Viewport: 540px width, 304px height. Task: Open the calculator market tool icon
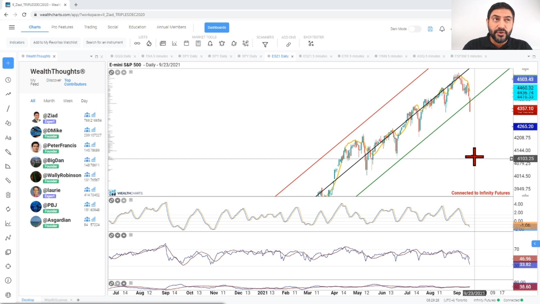[198, 43]
